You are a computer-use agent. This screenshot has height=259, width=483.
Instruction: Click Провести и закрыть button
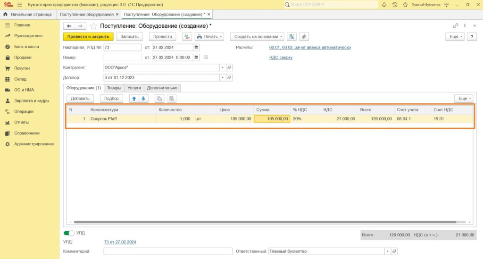pyautogui.click(x=88, y=36)
